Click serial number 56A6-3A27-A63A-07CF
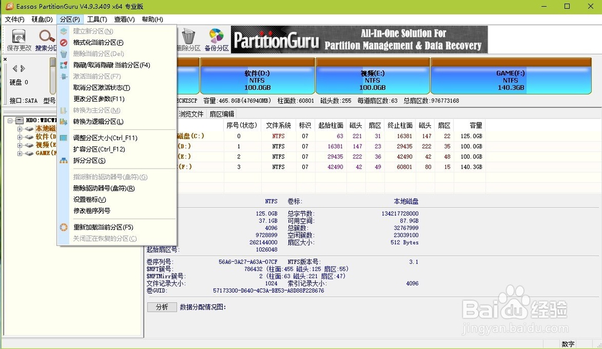602x349 pixels. (x=248, y=262)
